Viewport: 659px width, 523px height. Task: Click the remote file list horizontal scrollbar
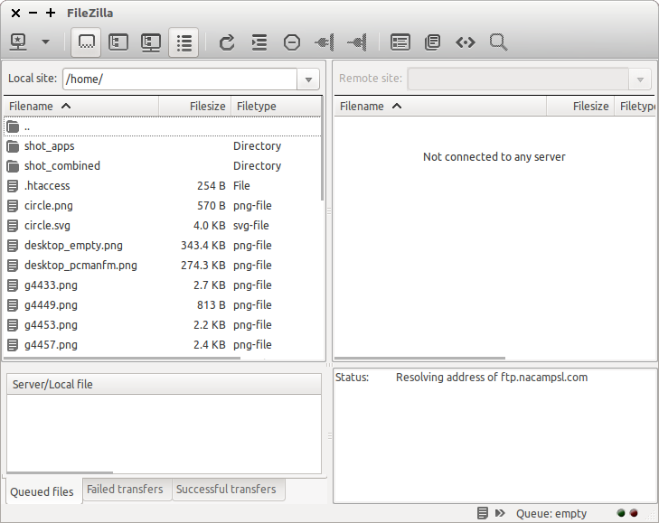(419, 359)
